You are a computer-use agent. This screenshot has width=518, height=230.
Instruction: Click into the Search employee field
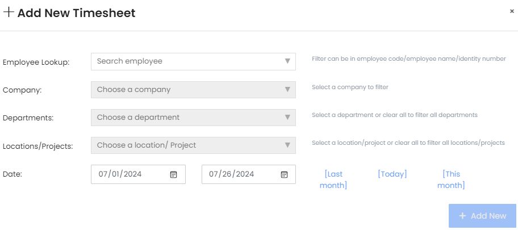[x=187, y=61]
